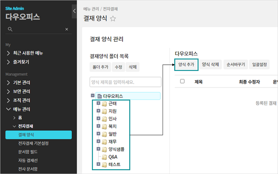Click the 최종 수정자 column header

(249, 82)
